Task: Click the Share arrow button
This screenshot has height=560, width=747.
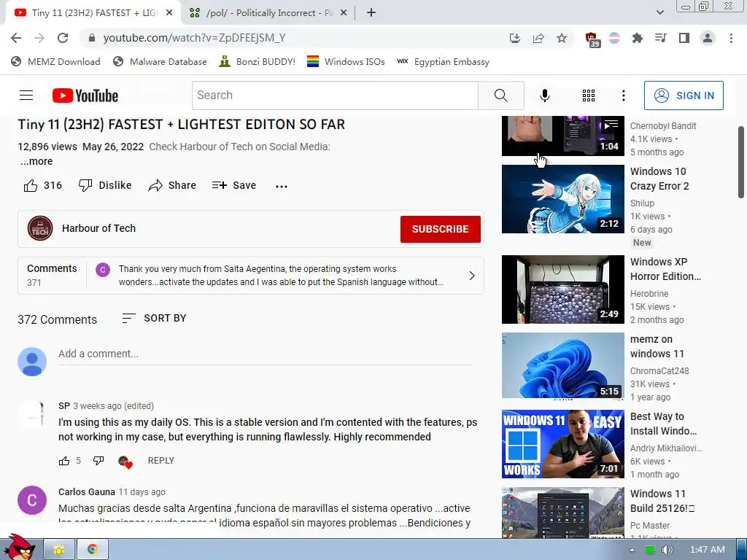Action: pyautogui.click(x=172, y=185)
